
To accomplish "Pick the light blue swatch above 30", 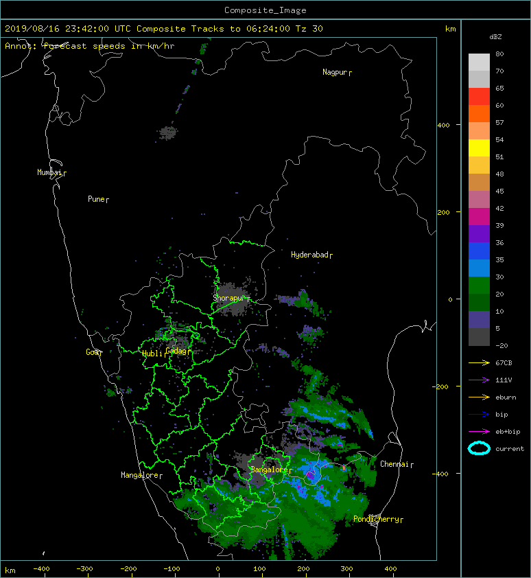I will [479, 268].
